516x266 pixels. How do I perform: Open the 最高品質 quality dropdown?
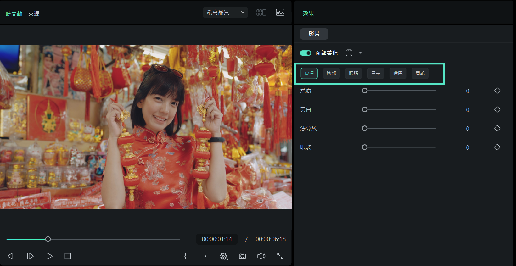point(225,12)
